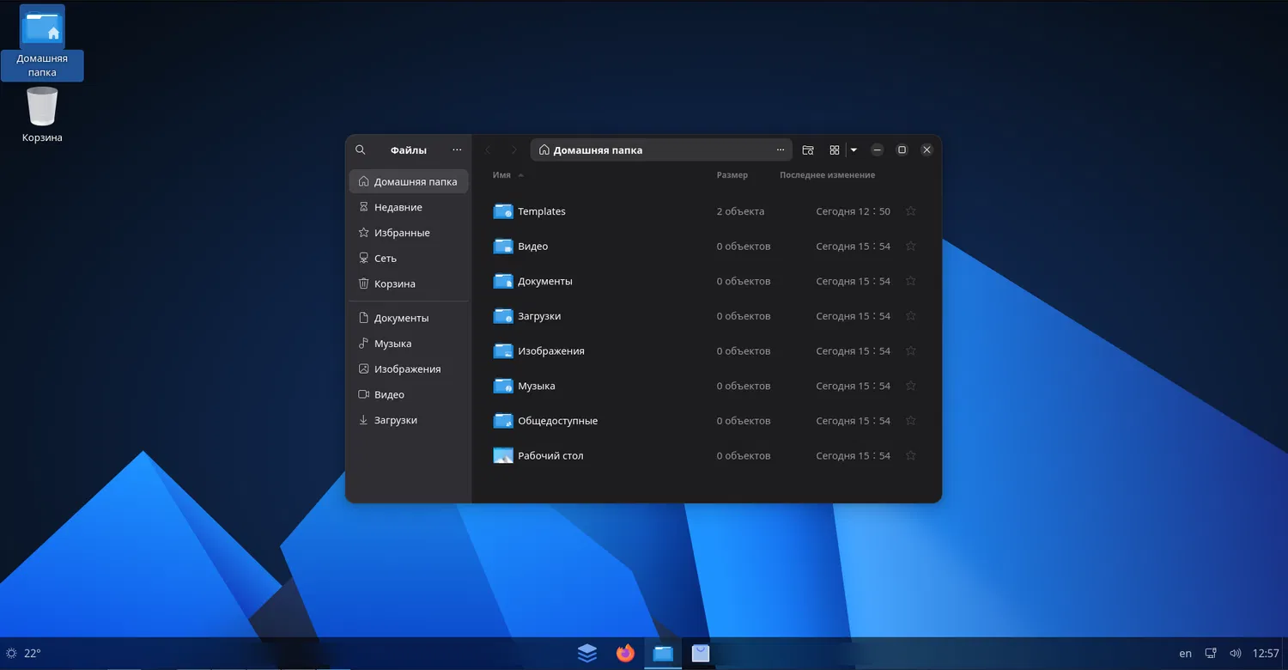Click the en keyboard layout indicator

click(x=1185, y=654)
